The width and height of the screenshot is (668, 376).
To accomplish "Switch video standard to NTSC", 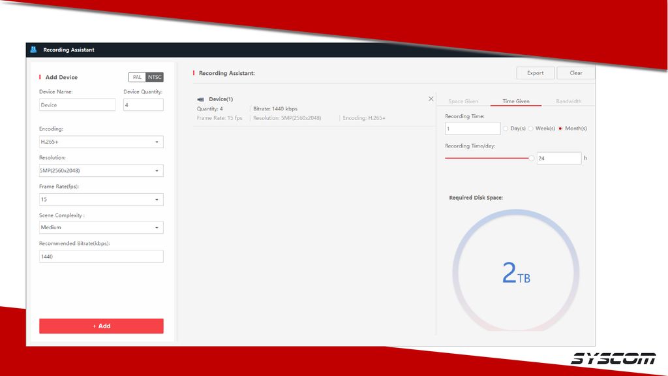I will [155, 77].
